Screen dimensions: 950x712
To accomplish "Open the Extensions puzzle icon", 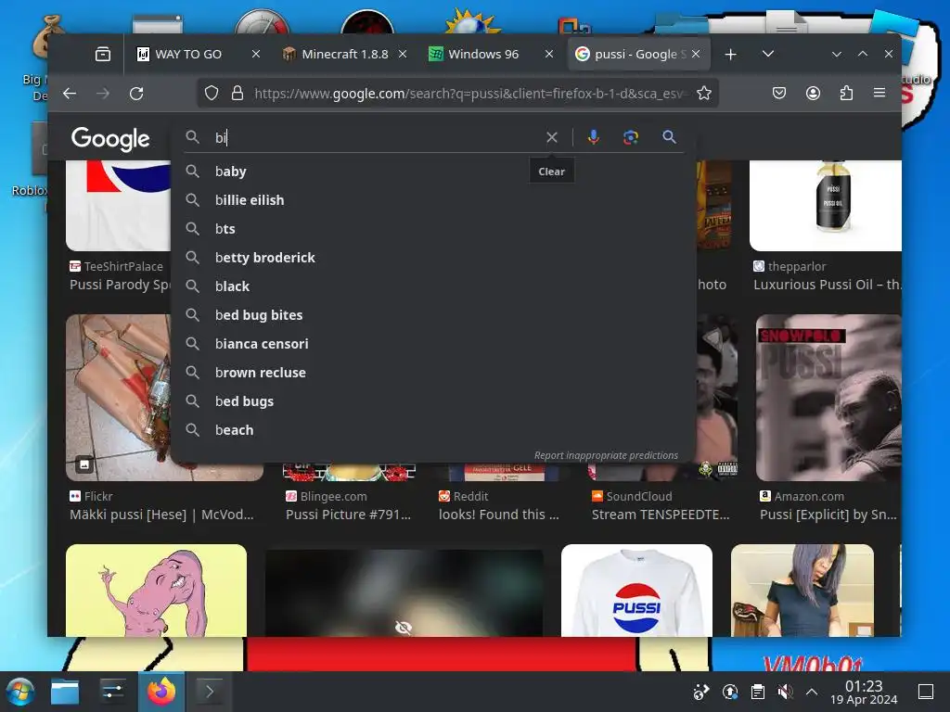I will tap(846, 94).
